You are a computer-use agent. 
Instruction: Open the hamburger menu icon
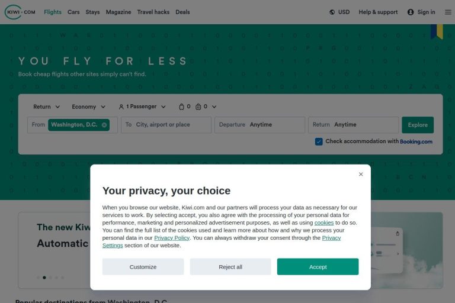448,12
